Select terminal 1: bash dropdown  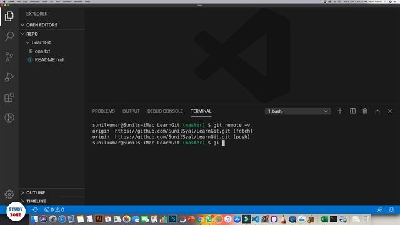297,111
